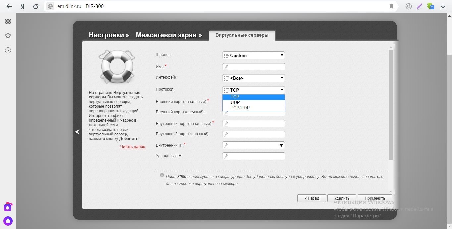Collapse help panel with white arrow
This screenshot has height=229, width=452.
77,132
